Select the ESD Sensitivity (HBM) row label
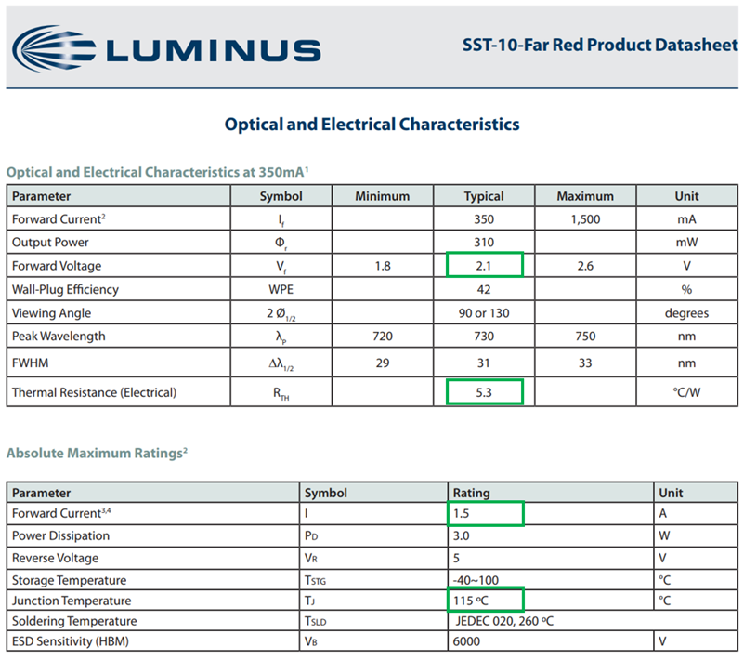The image size is (744, 660). tap(69, 641)
